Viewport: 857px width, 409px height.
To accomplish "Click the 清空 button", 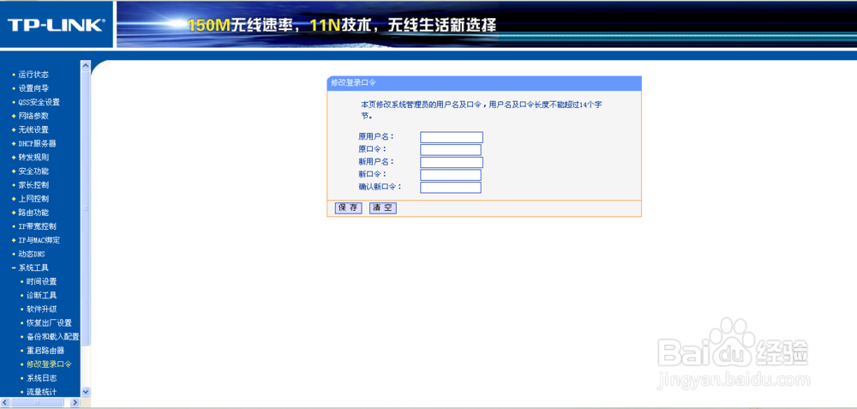I will click(382, 208).
